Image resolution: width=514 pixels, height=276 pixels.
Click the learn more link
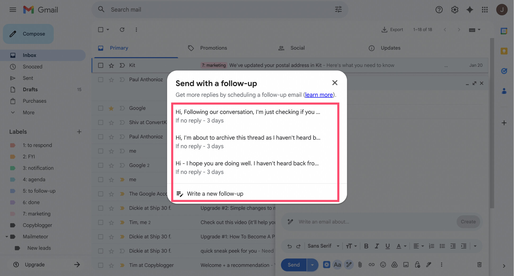319,95
